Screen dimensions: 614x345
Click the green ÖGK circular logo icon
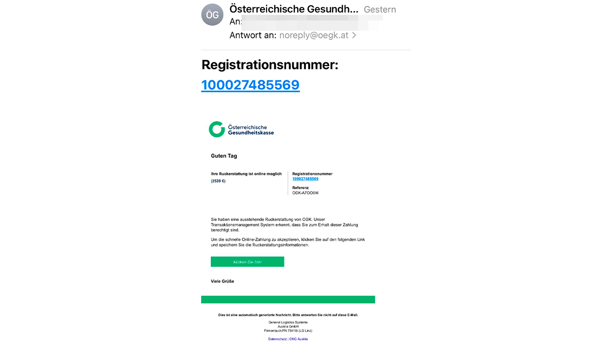(217, 129)
